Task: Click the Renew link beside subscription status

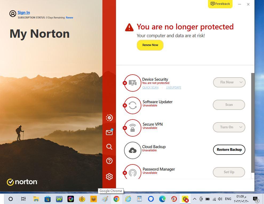Action: (x=70, y=18)
